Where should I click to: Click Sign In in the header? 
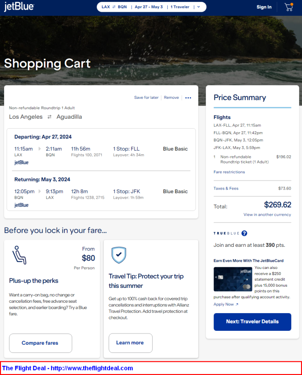tap(264, 7)
